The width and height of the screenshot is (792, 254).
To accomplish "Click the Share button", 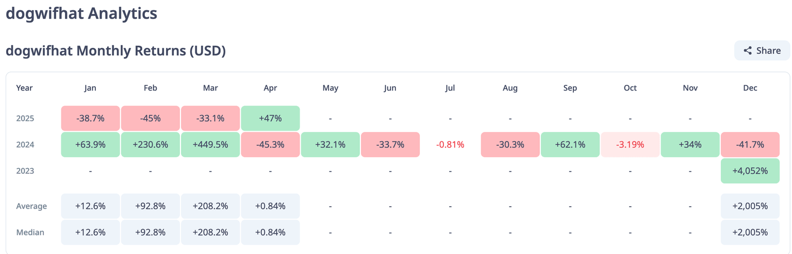I will (x=762, y=50).
